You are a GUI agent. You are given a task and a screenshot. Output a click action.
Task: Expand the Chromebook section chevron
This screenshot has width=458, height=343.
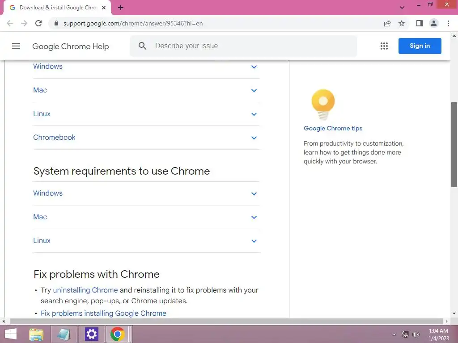tap(254, 138)
